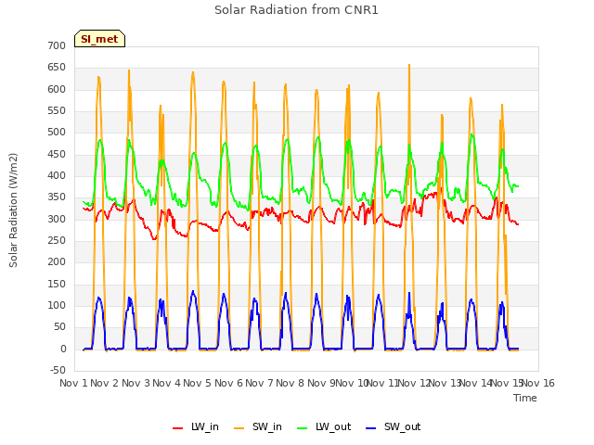Click the green LW_out legend color marker
Viewport: 594px width, 445px height.
pos(303,428)
